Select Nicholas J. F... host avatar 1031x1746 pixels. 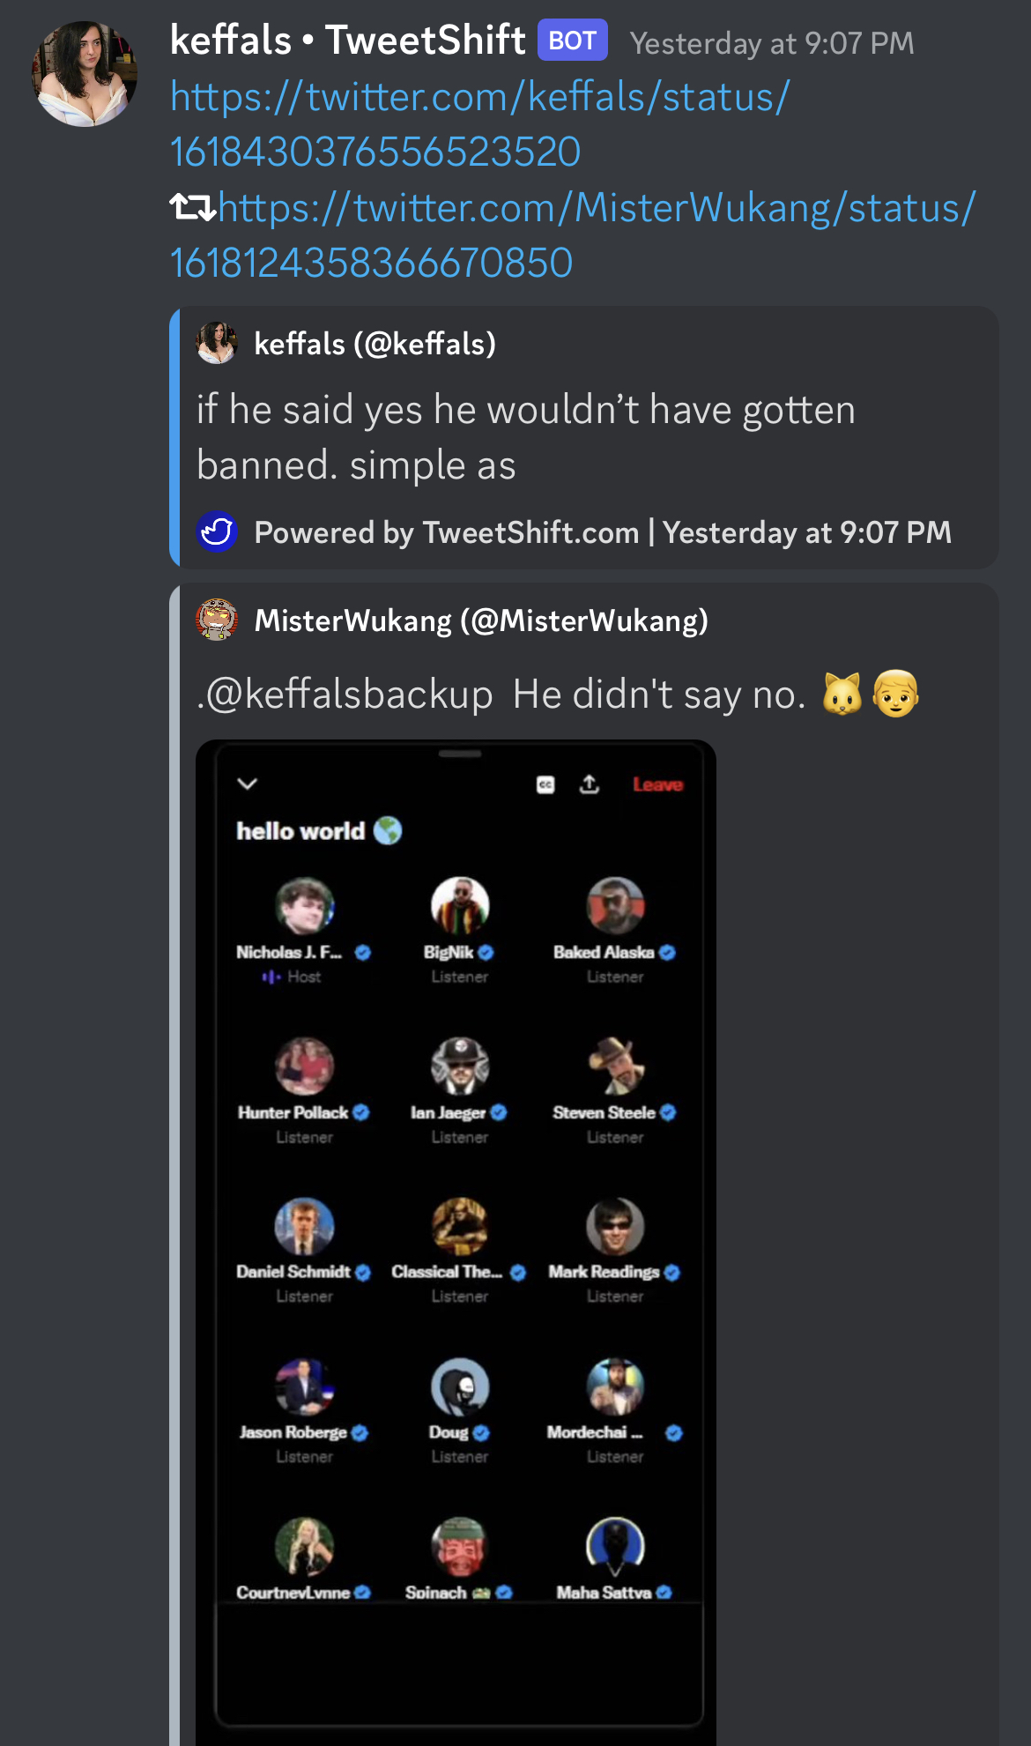[304, 906]
